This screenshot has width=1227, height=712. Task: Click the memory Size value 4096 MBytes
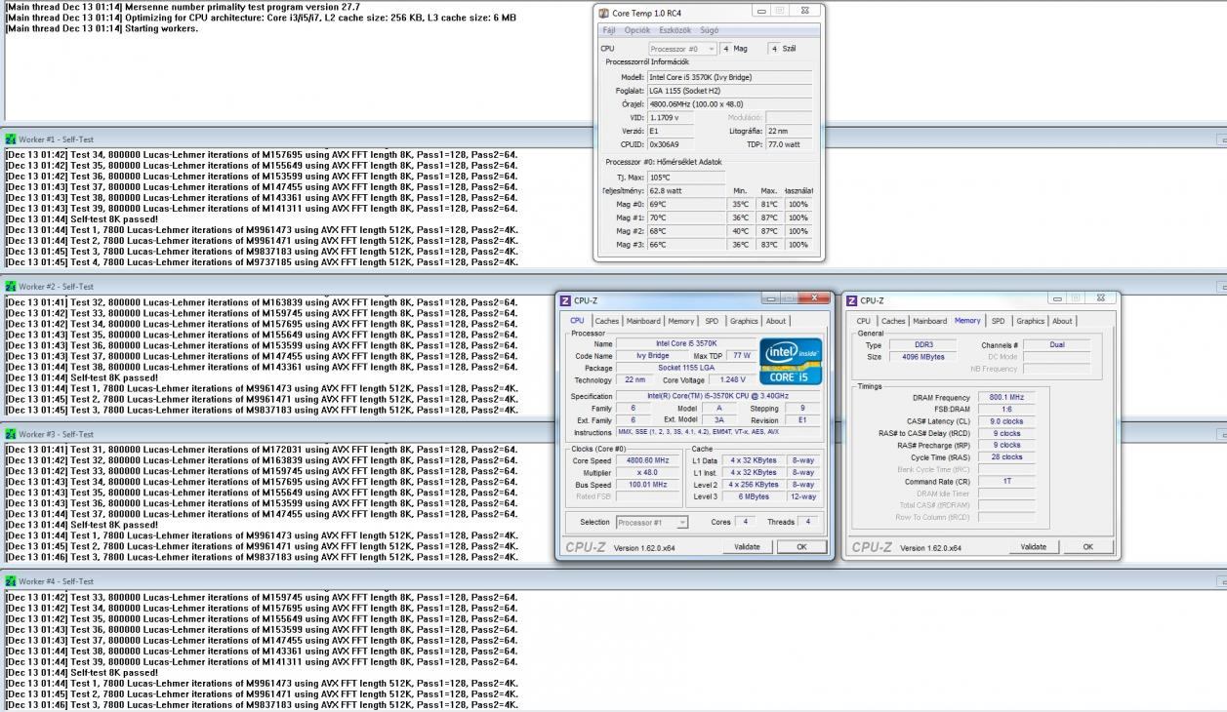point(924,357)
